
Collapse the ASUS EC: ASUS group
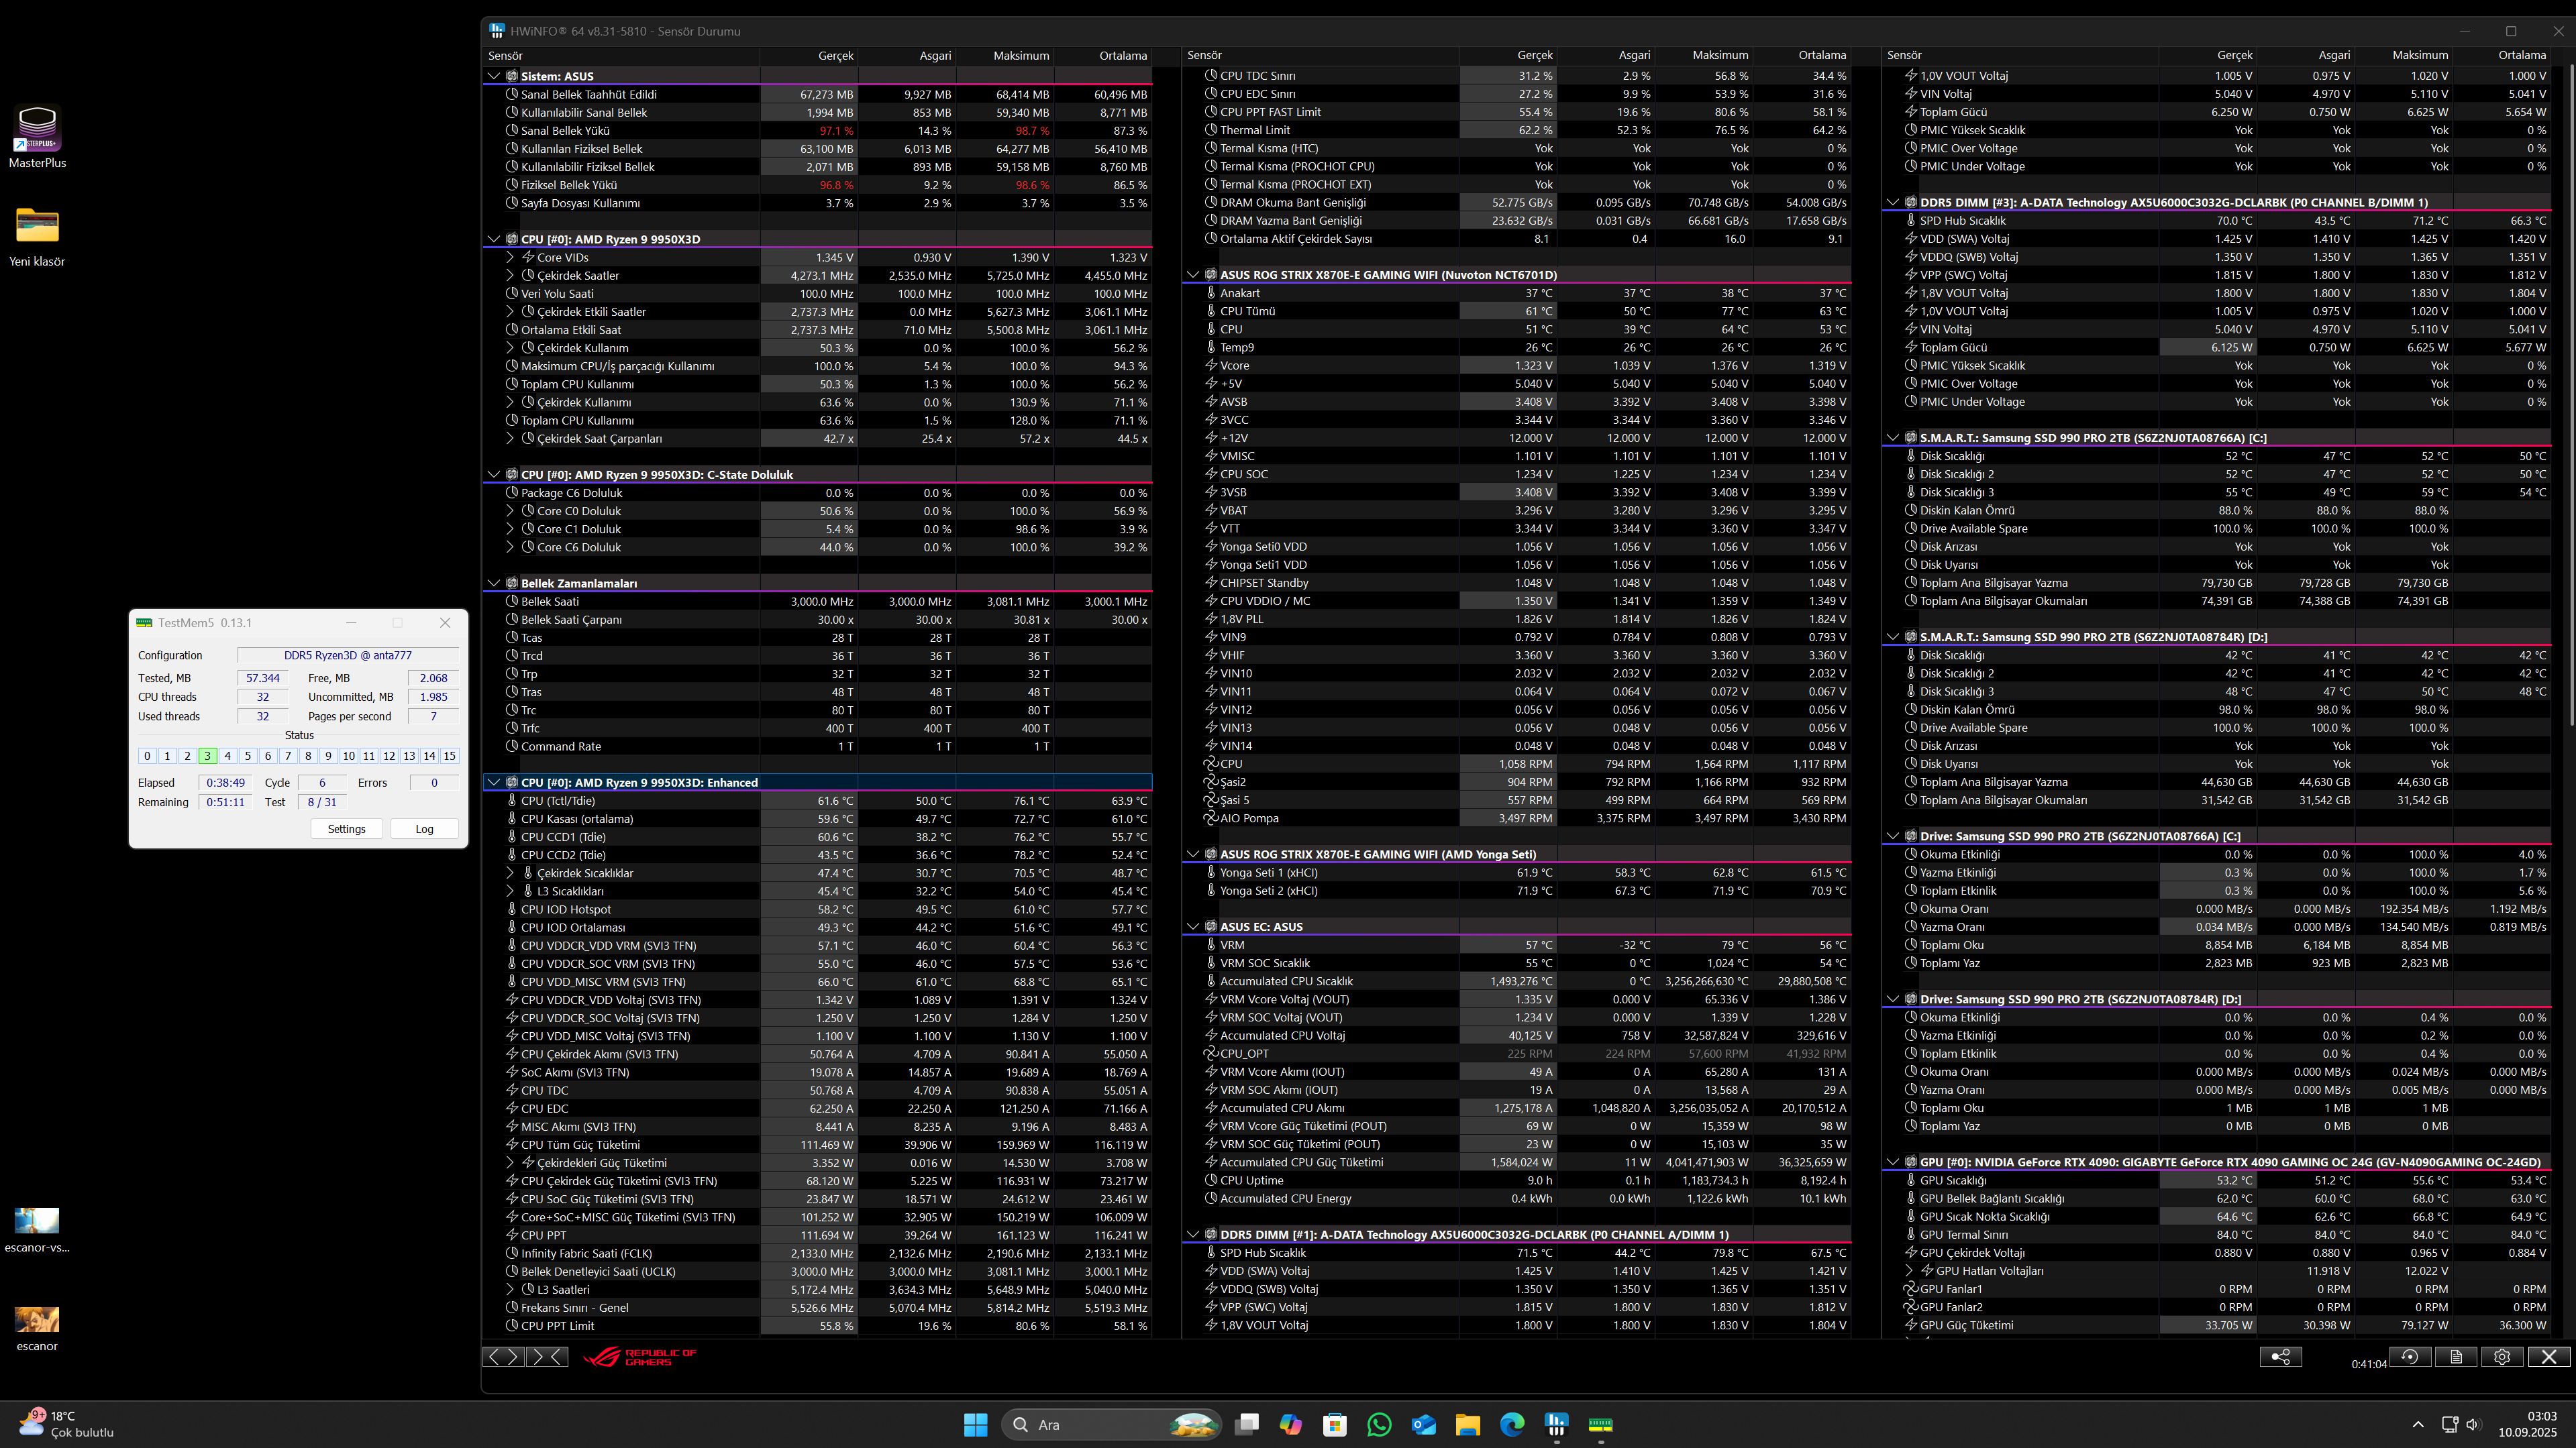[1193, 928]
